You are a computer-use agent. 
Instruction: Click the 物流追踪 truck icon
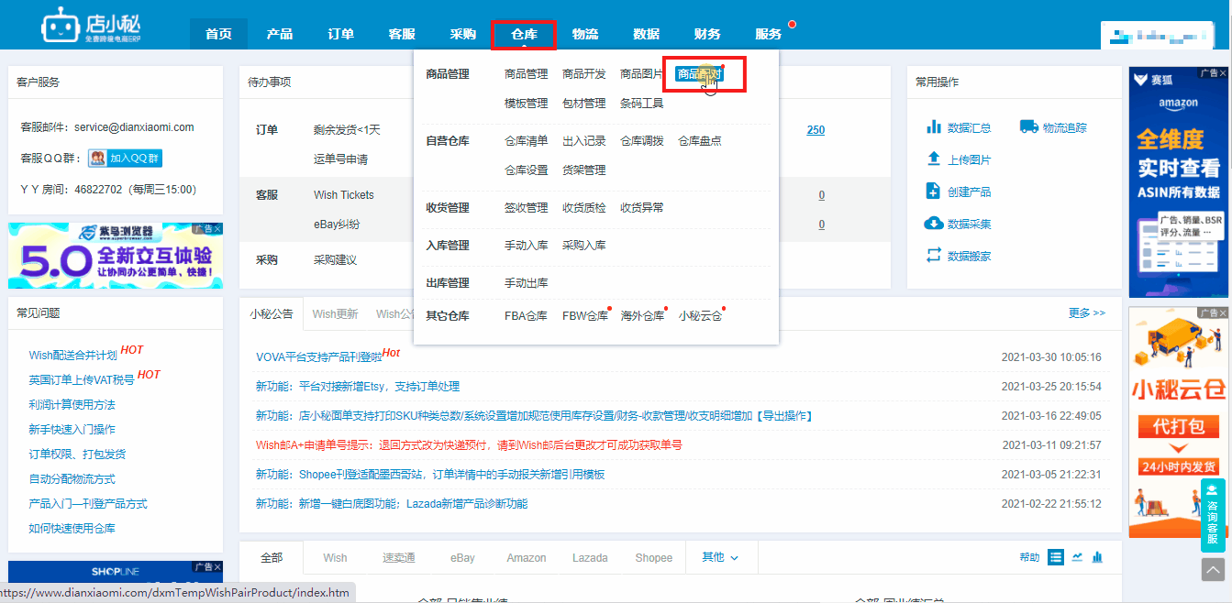[1028, 127]
